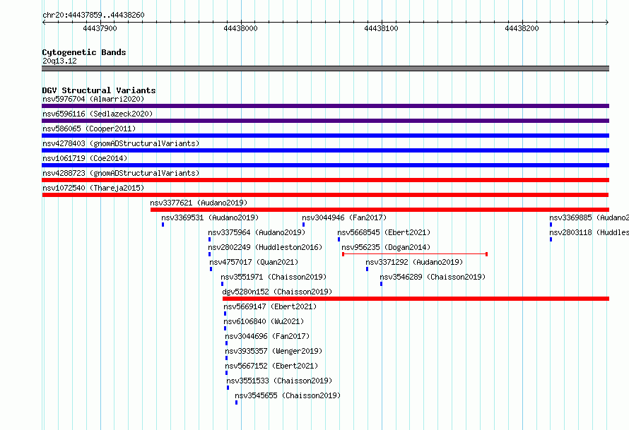Click nsv4757017 (Quan2021) label

(254, 262)
